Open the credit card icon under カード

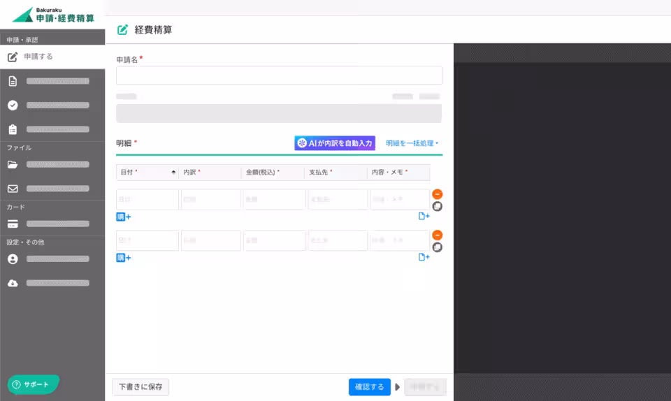pos(13,224)
